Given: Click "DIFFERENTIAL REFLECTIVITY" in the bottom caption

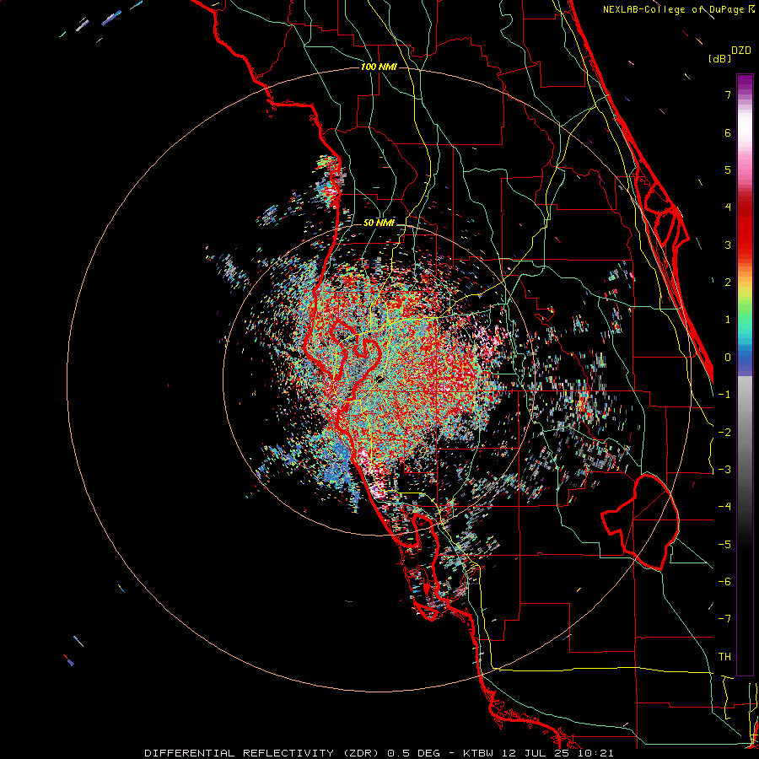Looking at the screenshot, I should 240,753.
